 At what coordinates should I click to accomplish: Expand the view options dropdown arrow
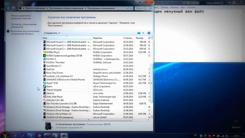tap(143, 33)
